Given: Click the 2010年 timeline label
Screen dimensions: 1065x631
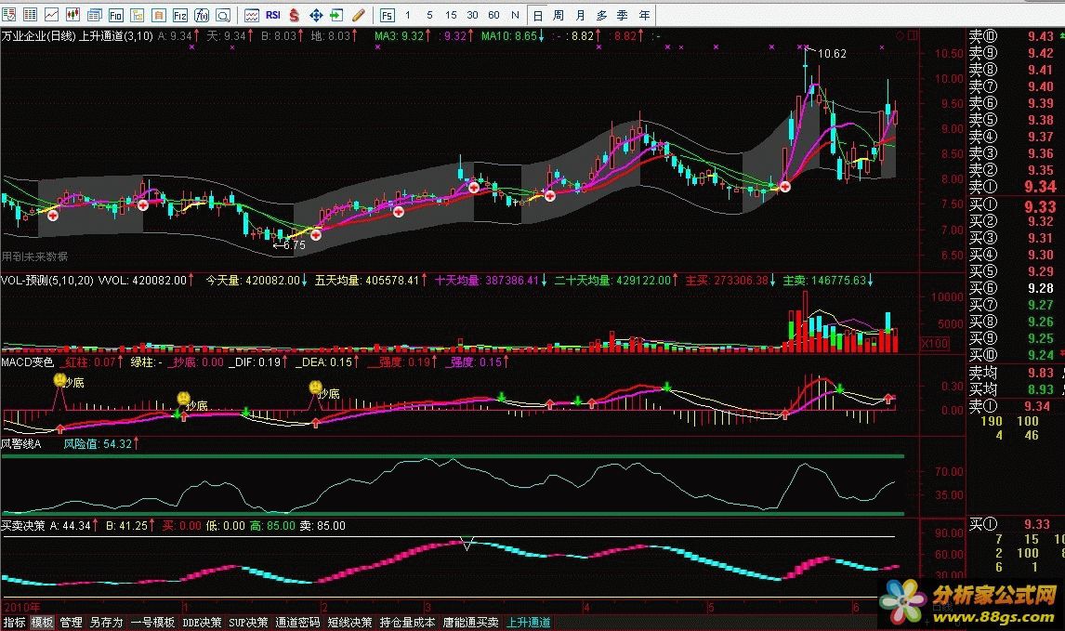Looking at the screenshot, I should coord(21,607).
